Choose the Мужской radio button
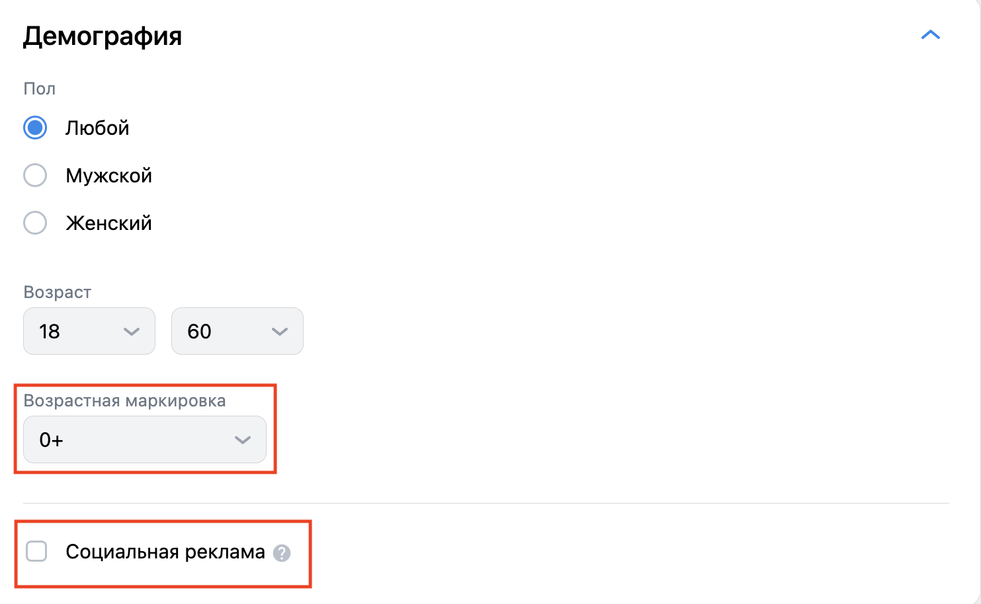Screen dimensions: 981x604 (x=35, y=175)
